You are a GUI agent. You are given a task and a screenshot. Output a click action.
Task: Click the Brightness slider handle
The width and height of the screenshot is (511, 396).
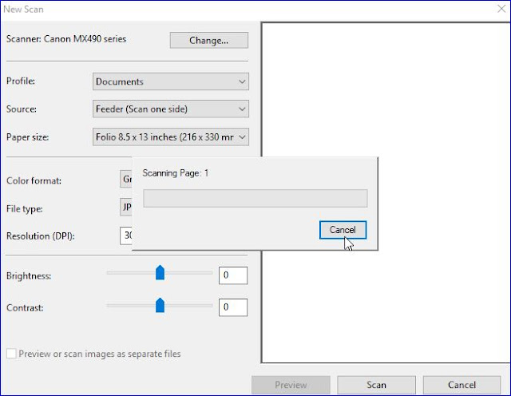click(160, 272)
